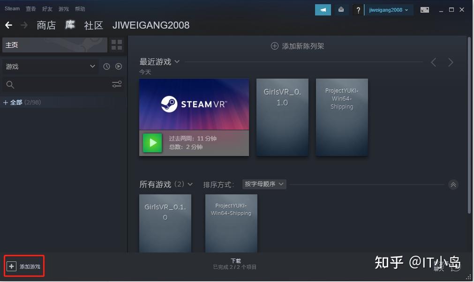Go to previous recent games page arrow
The height and width of the screenshot is (282, 474).
[x=434, y=62]
